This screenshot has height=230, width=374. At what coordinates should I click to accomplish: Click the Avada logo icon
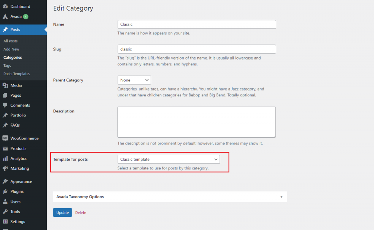(x=5, y=16)
